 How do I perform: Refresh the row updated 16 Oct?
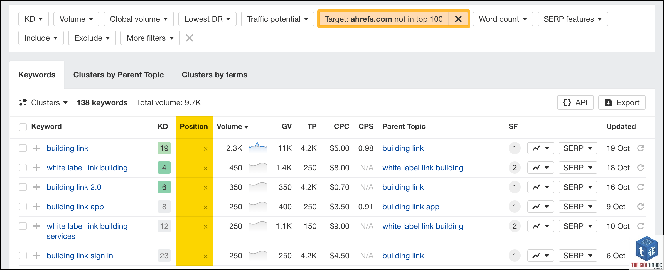pyautogui.click(x=641, y=187)
